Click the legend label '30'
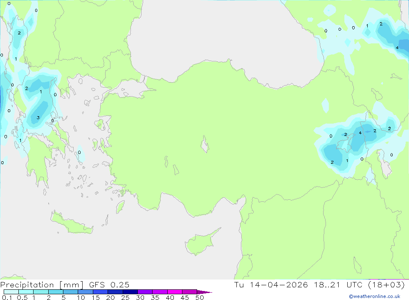The height and width of the screenshot is (300, 409). (x=140, y=298)
